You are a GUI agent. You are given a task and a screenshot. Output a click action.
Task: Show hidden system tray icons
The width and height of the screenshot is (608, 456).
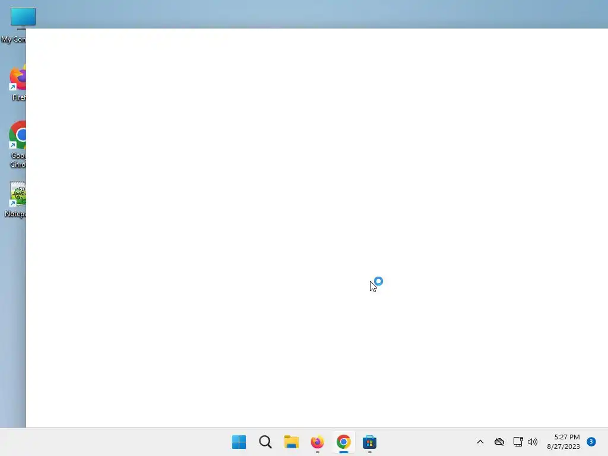480,442
